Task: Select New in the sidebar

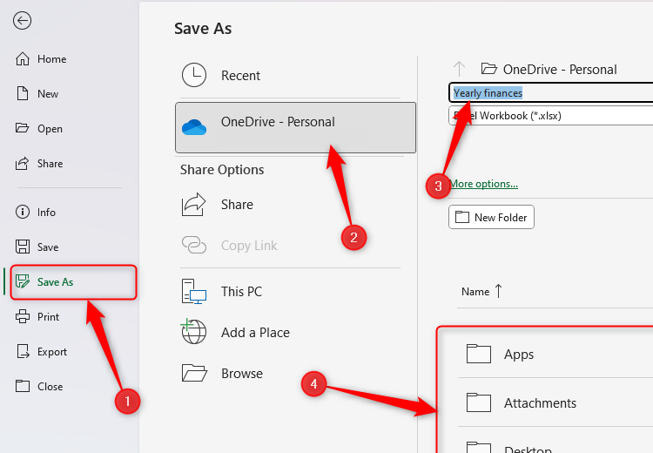Action: 48,94
